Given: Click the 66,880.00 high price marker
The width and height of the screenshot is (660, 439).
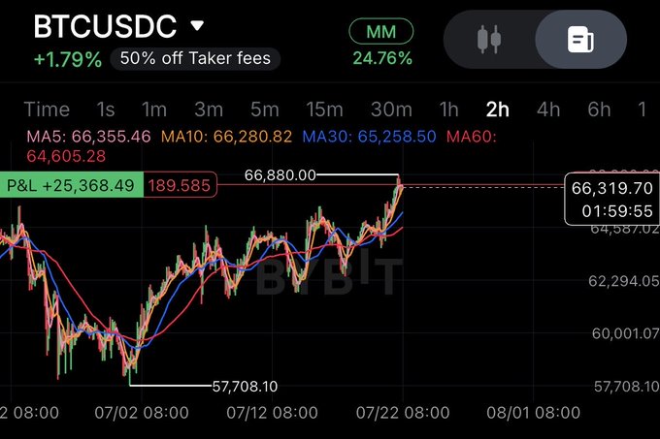Looking at the screenshot, I should click(x=280, y=174).
